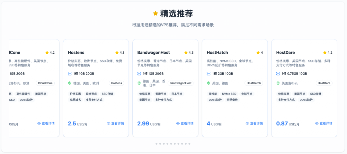Click the location pin on Hostens card
The width and height of the screenshot is (347, 154).
click(x=70, y=83)
